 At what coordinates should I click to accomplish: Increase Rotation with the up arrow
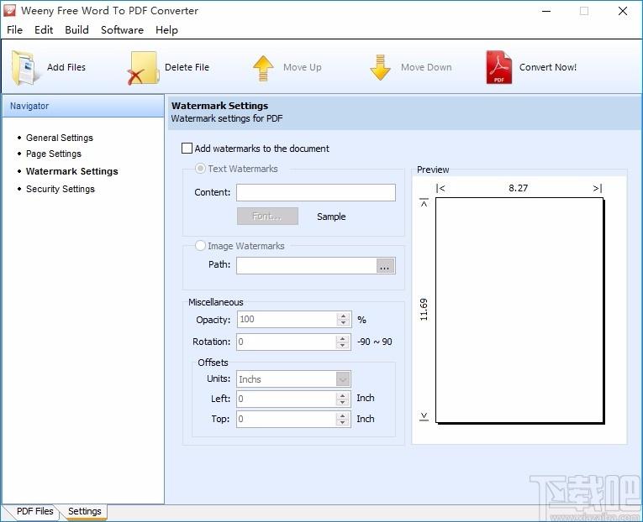tap(342, 338)
